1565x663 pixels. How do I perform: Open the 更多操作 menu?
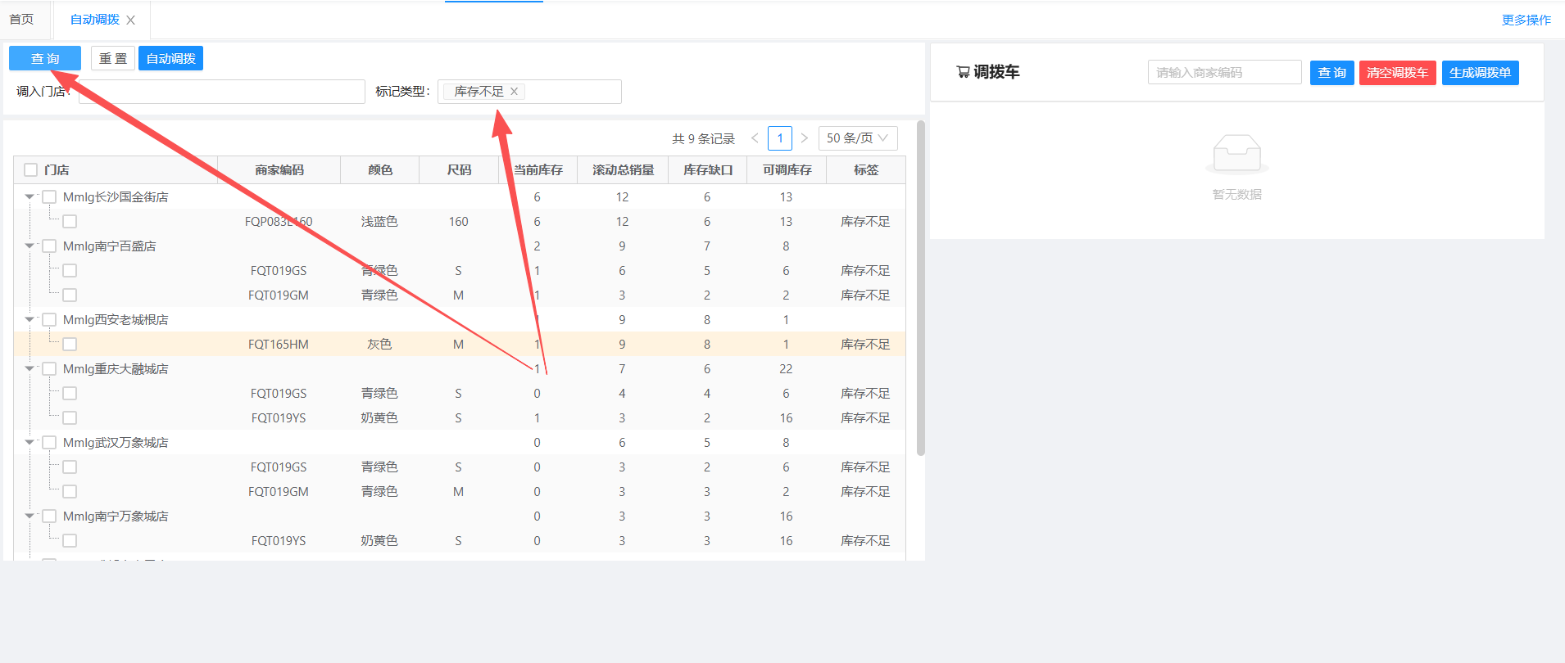(1526, 20)
